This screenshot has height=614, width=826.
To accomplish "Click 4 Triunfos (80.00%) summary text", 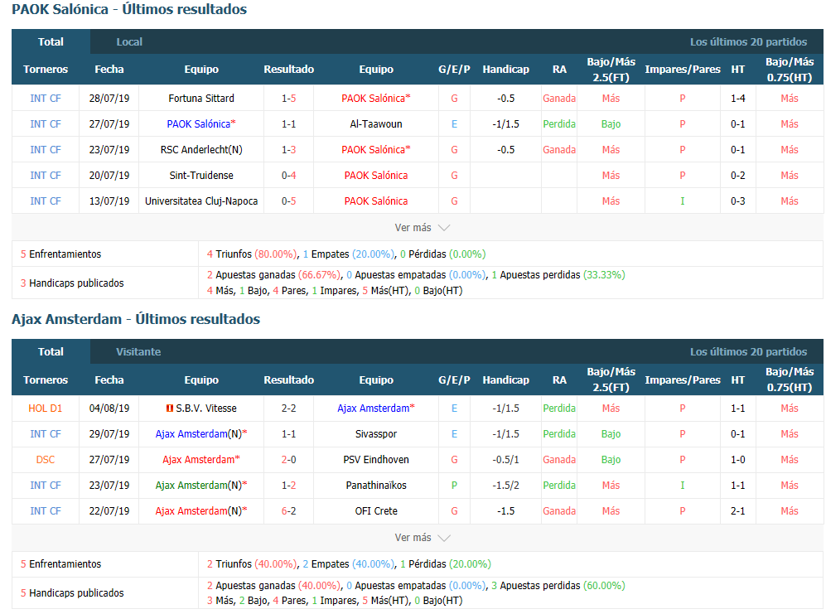I will (x=253, y=254).
